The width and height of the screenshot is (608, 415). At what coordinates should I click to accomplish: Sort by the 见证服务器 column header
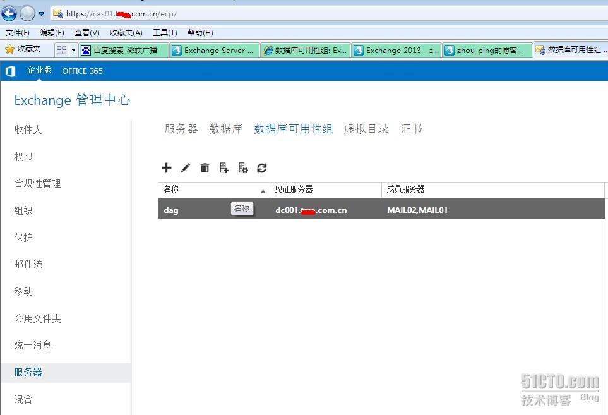pos(326,189)
